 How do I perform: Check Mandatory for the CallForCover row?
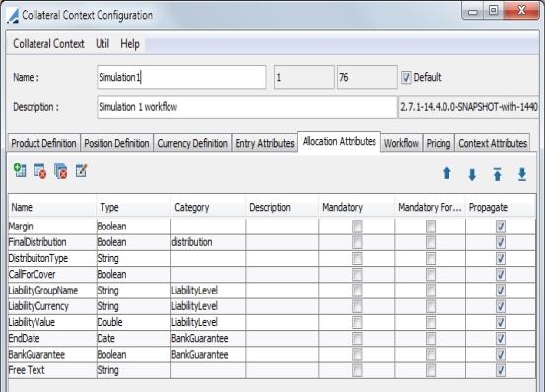[357, 274]
